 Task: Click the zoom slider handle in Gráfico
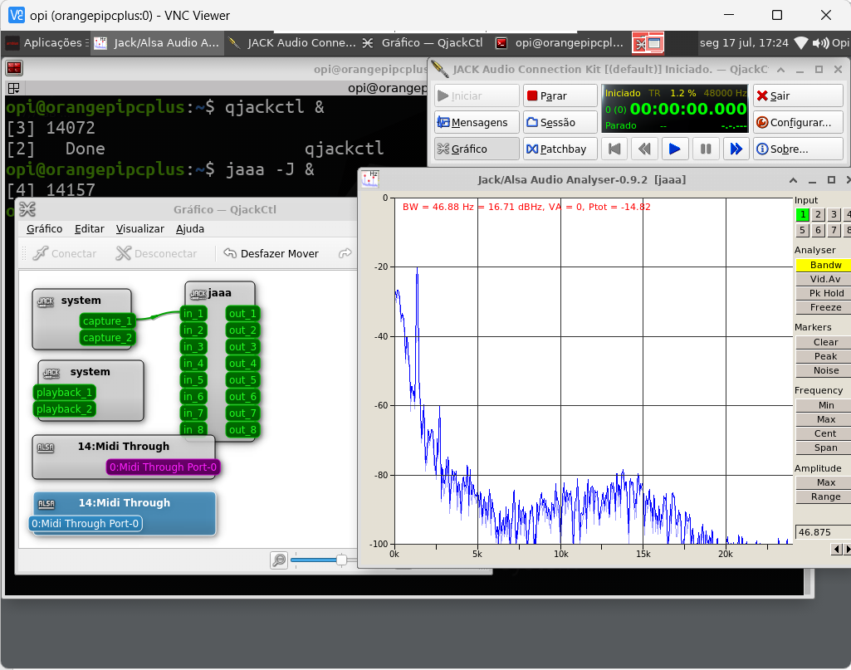click(341, 560)
